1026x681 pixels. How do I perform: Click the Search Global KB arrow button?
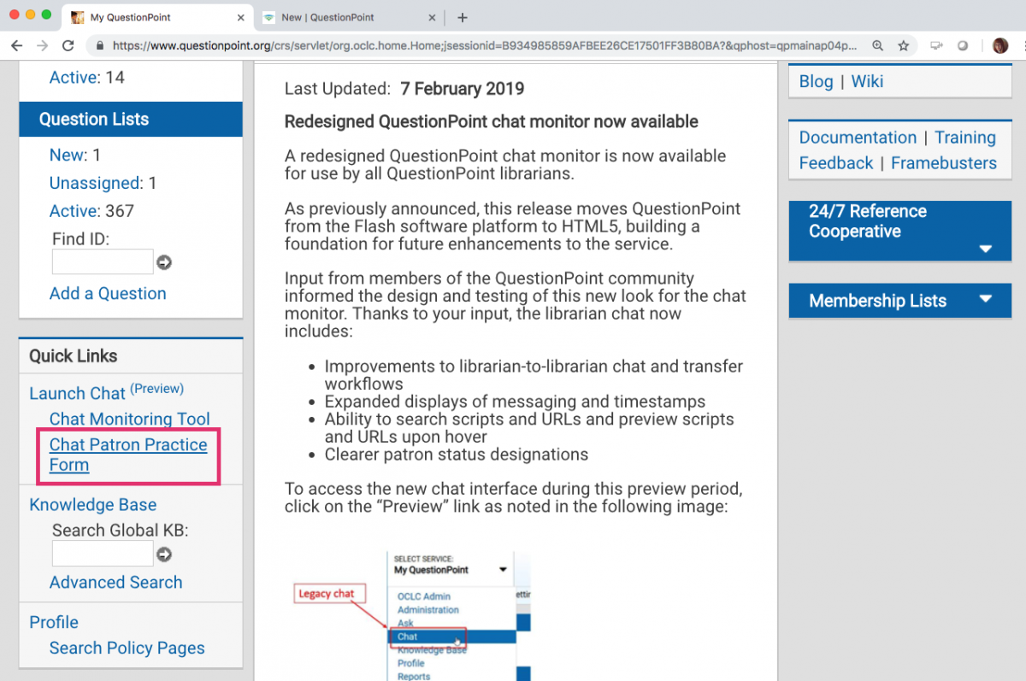click(x=164, y=555)
